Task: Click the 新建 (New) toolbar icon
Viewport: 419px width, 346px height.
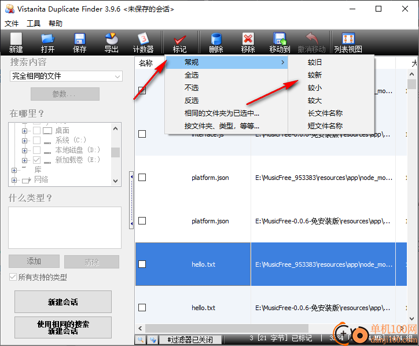Action: (16, 43)
